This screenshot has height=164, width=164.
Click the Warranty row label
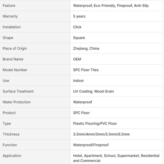[10, 17]
